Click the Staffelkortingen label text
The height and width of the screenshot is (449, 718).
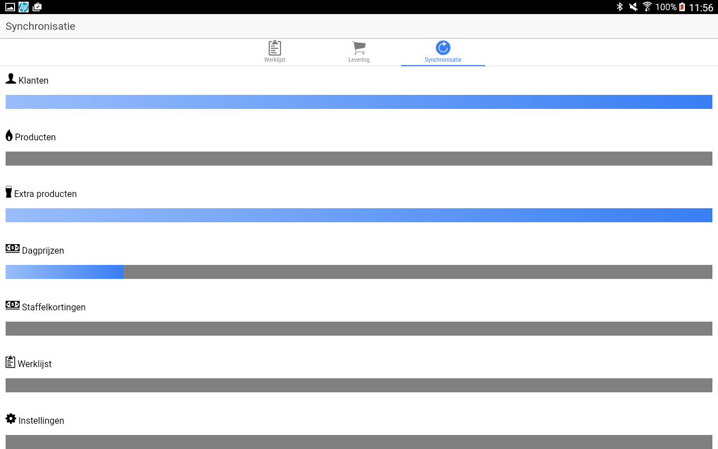tap(54, 308)
